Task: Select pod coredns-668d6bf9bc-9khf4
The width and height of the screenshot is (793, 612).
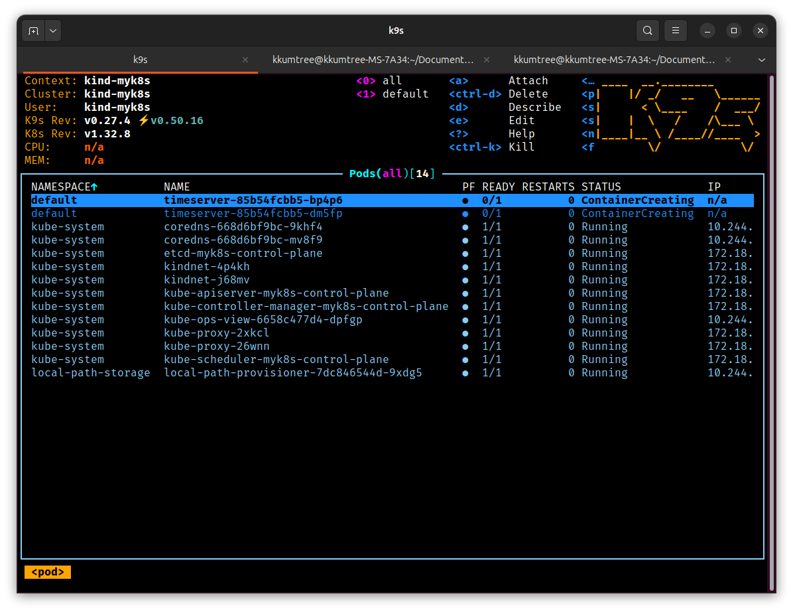Action: coord(392,227)
